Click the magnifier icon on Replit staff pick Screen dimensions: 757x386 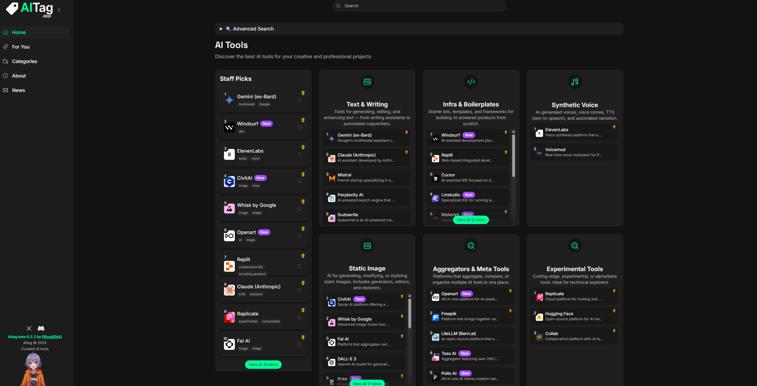(299, 267)
